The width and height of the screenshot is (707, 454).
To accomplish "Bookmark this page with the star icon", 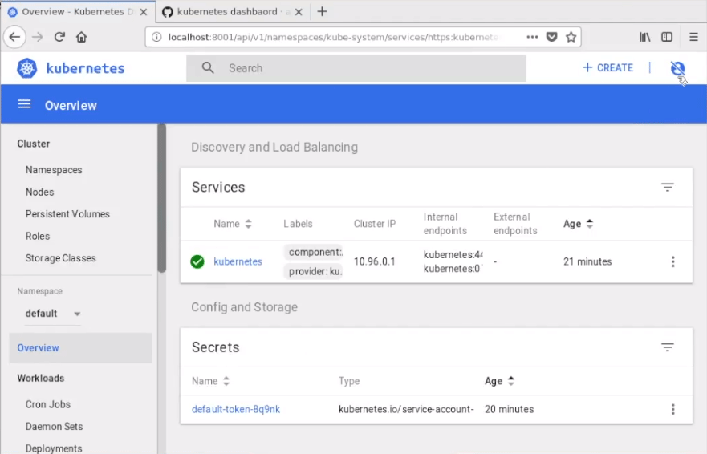I will [571, 37].
